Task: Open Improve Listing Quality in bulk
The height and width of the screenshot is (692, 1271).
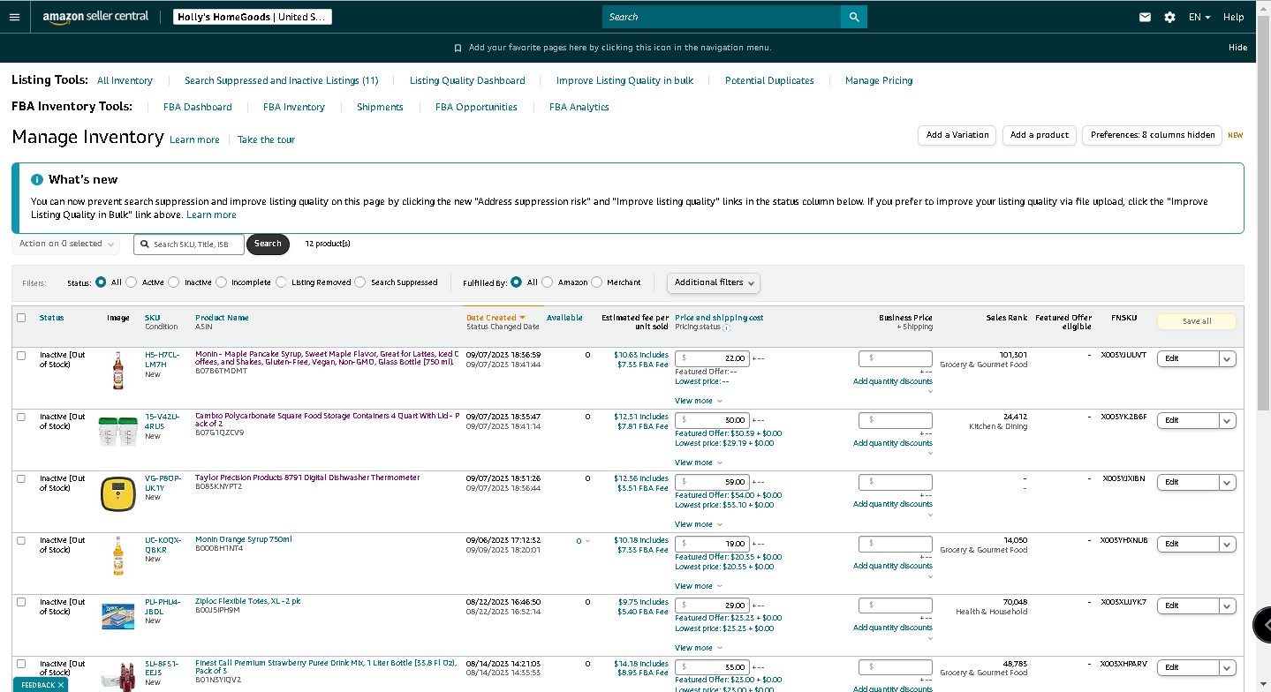Action: 624,80
